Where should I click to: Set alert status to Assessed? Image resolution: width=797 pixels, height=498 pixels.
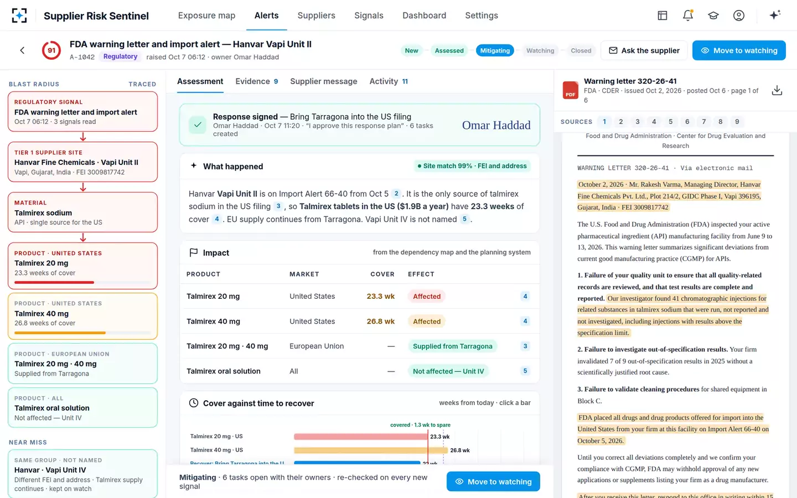tap(449, 50)
